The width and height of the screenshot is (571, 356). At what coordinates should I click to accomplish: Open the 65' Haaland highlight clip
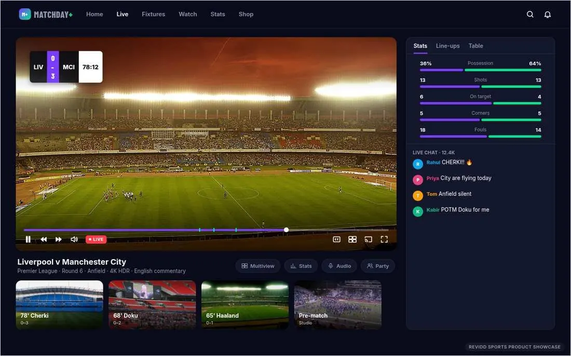point(245,305)
